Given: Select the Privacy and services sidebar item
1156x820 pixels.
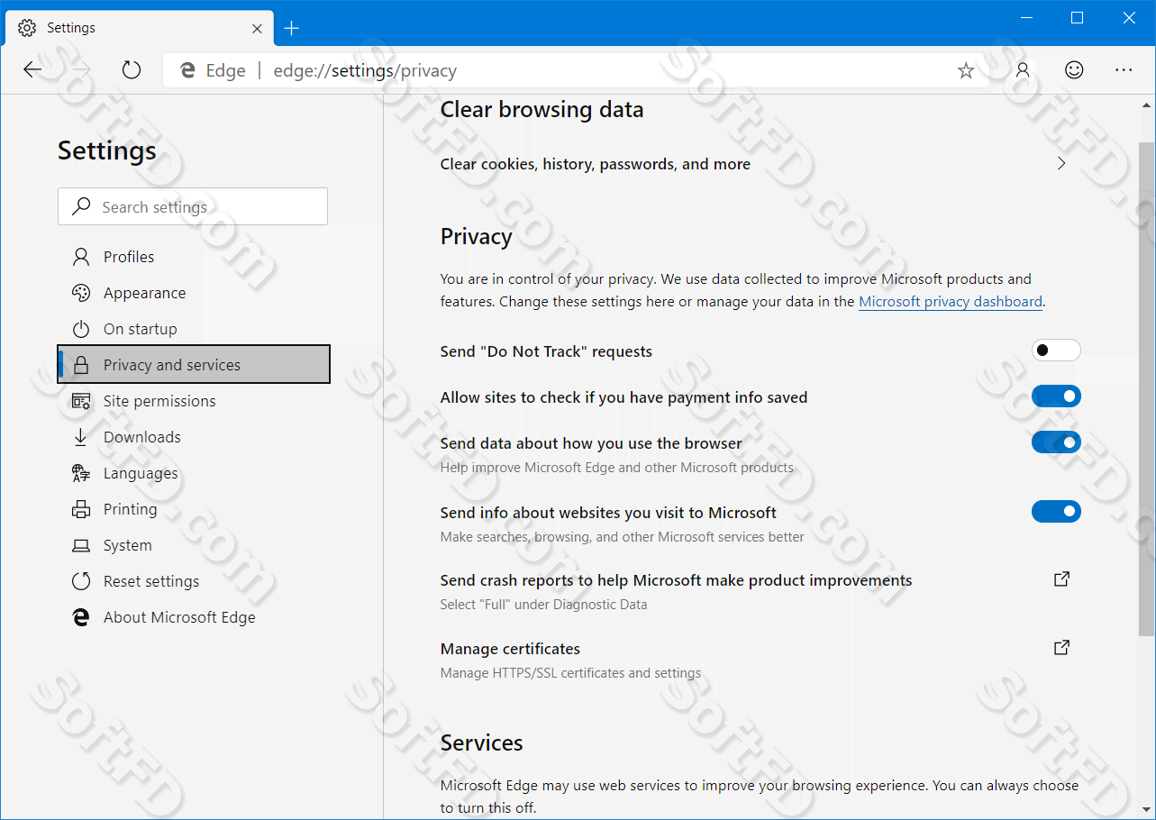Looking at the screenshot, I should (x=194, y=364).
